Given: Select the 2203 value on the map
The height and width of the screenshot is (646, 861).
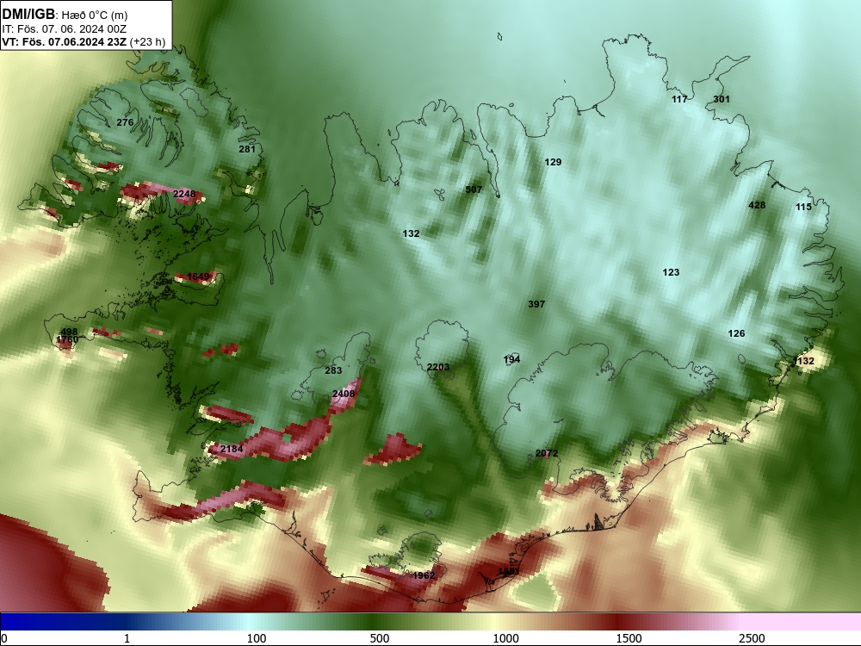Looking at the screenshot, I should pyautogui.click(x=438, y=367).
